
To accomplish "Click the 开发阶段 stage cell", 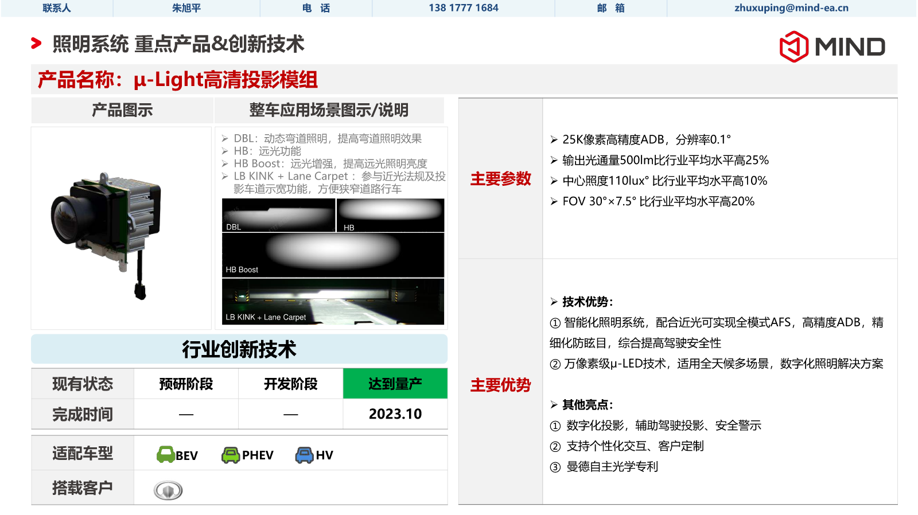I will tap(290, 384).
